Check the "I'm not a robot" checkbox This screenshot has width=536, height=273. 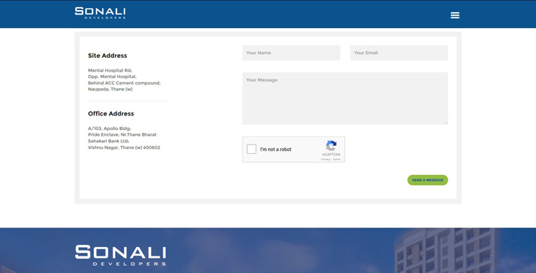point(251,149)
